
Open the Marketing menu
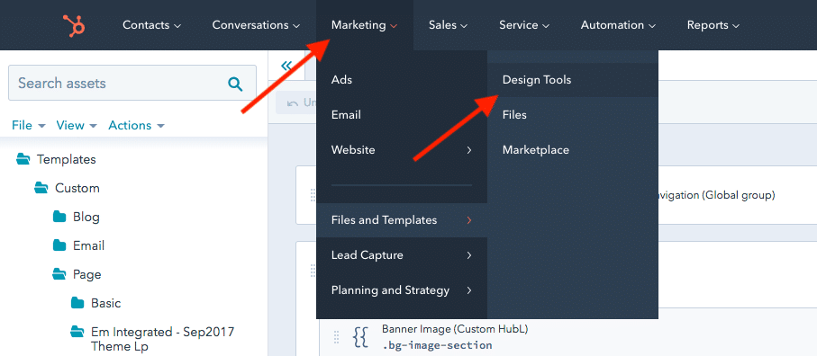click(364, 25)
